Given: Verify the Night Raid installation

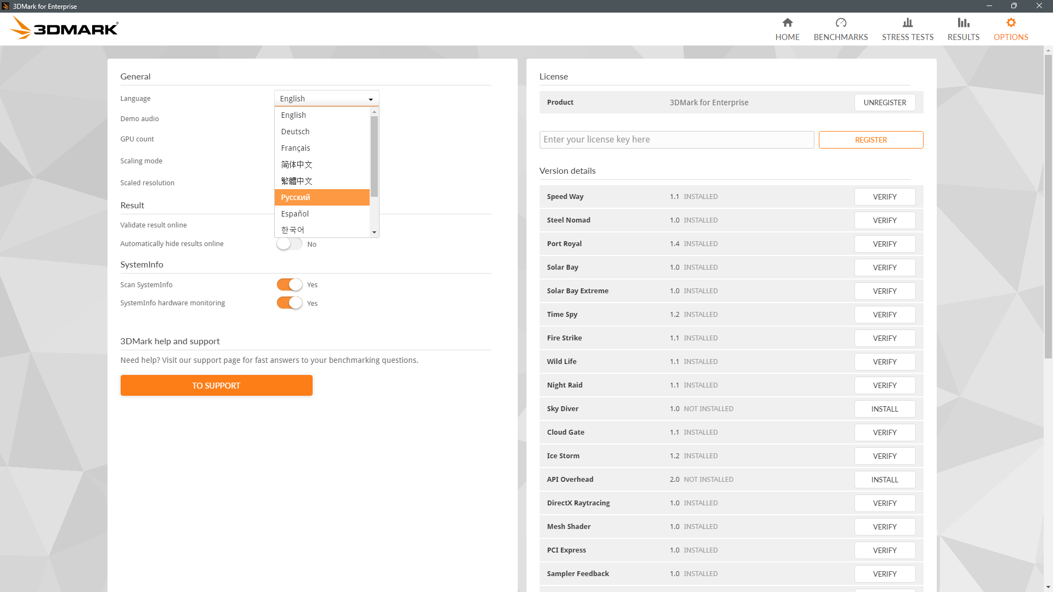Looking at the screenshot, I should 885,385.
